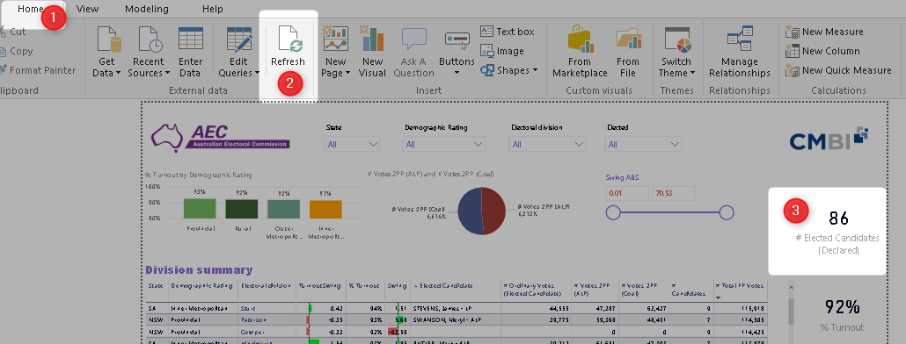Open Edit Queries
This screenshot has height=344, width=906.
click(x=238, y=52)
